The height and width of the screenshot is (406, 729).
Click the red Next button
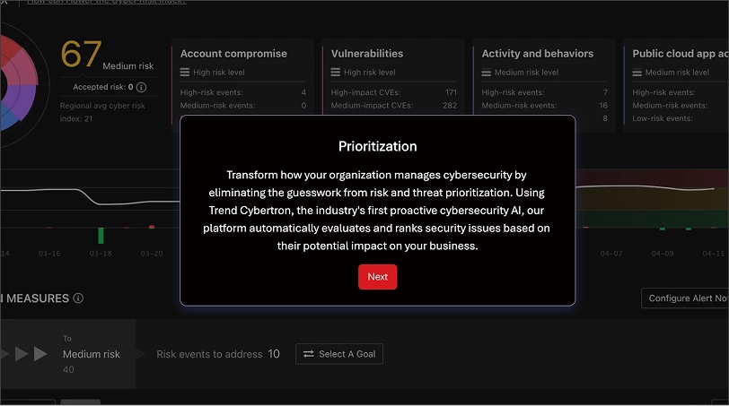[x=377, y=277]
